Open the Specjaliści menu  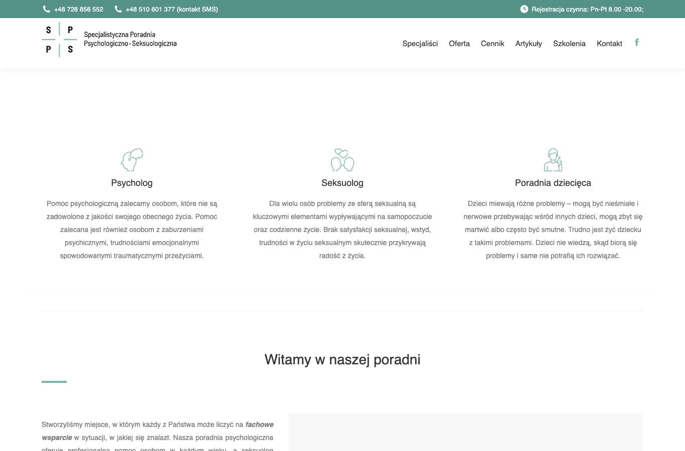[x=420, y=44]
